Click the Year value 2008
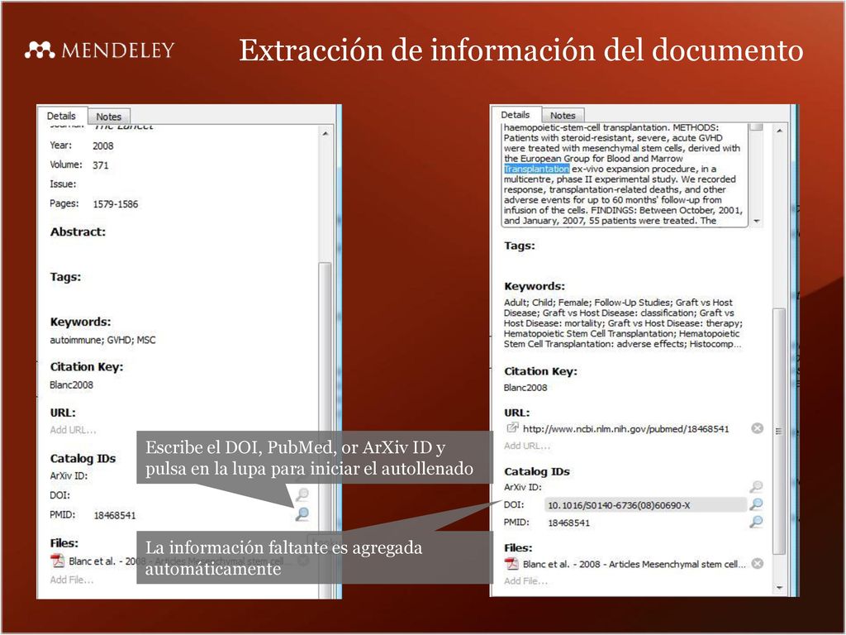 click(x=102, y=146)
